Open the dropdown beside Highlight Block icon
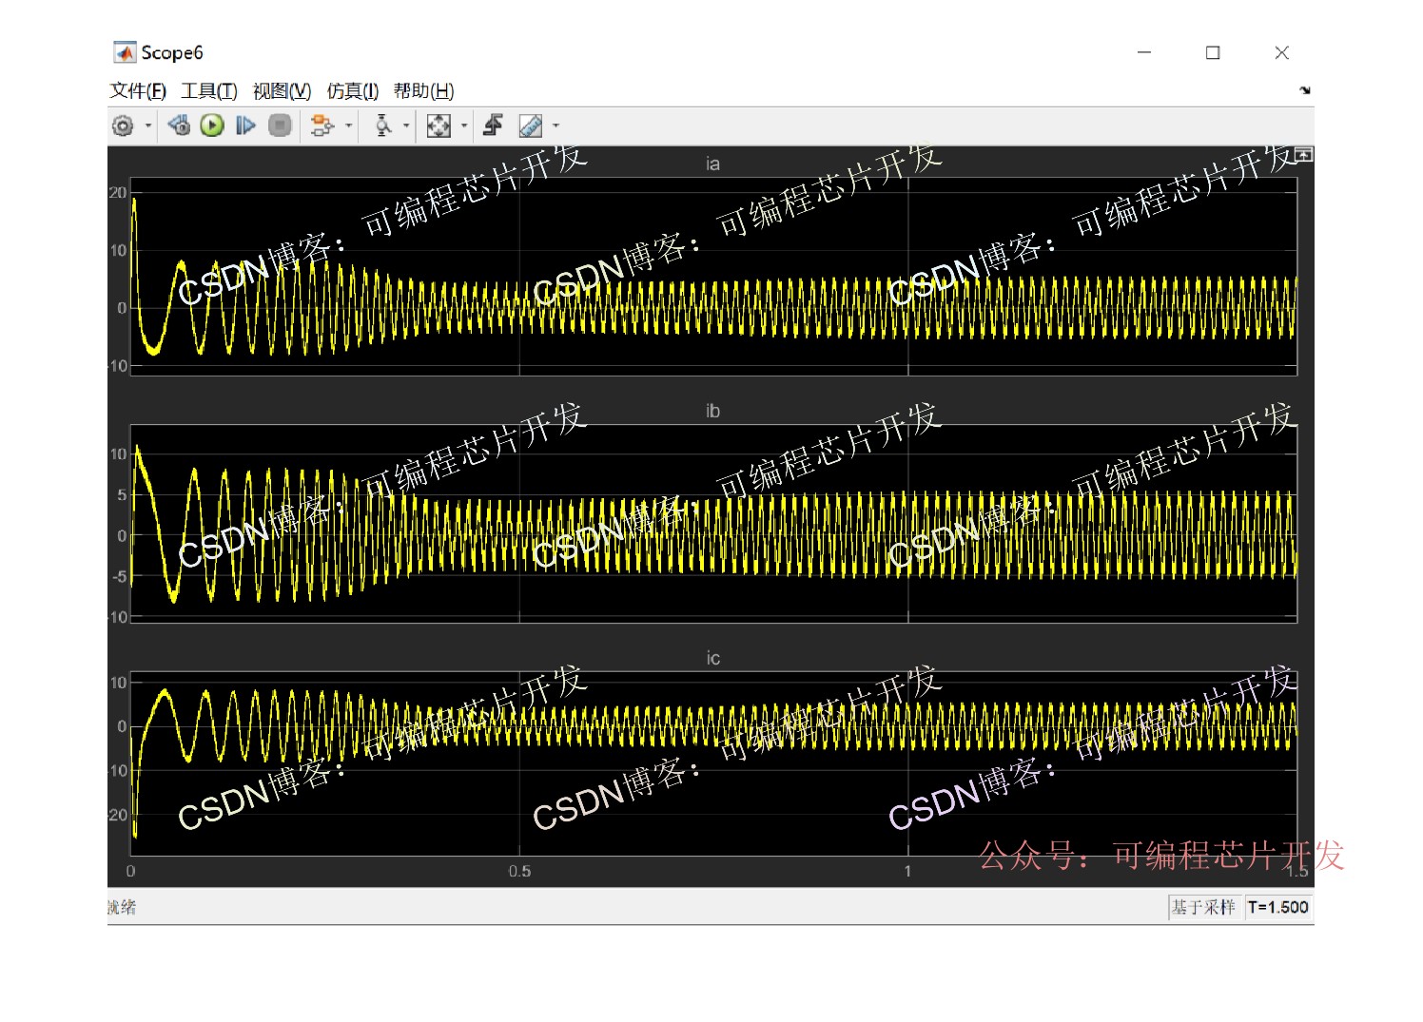This screenshot has width=1423, height=1022. click(349, 125)
